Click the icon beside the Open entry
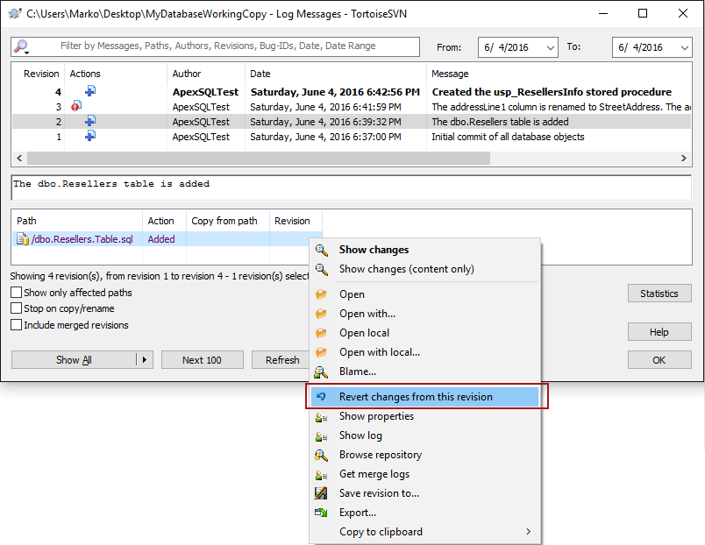705x545 pixels. (321, 294)
